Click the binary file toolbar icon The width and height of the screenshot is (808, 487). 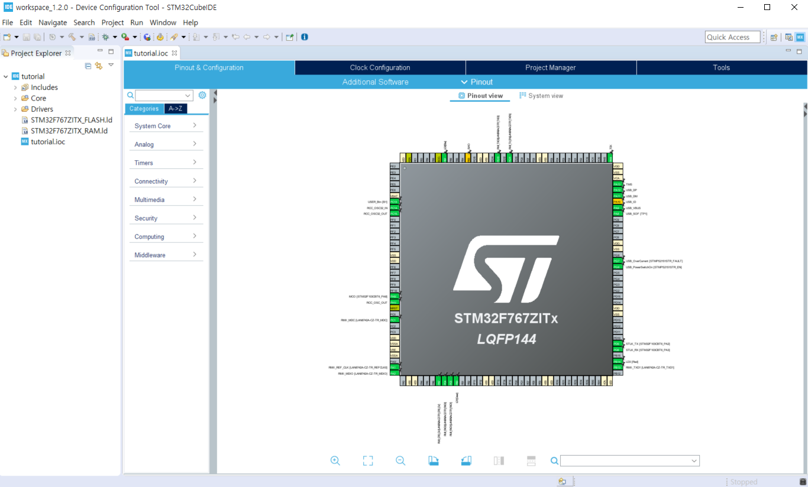[92, 37]
